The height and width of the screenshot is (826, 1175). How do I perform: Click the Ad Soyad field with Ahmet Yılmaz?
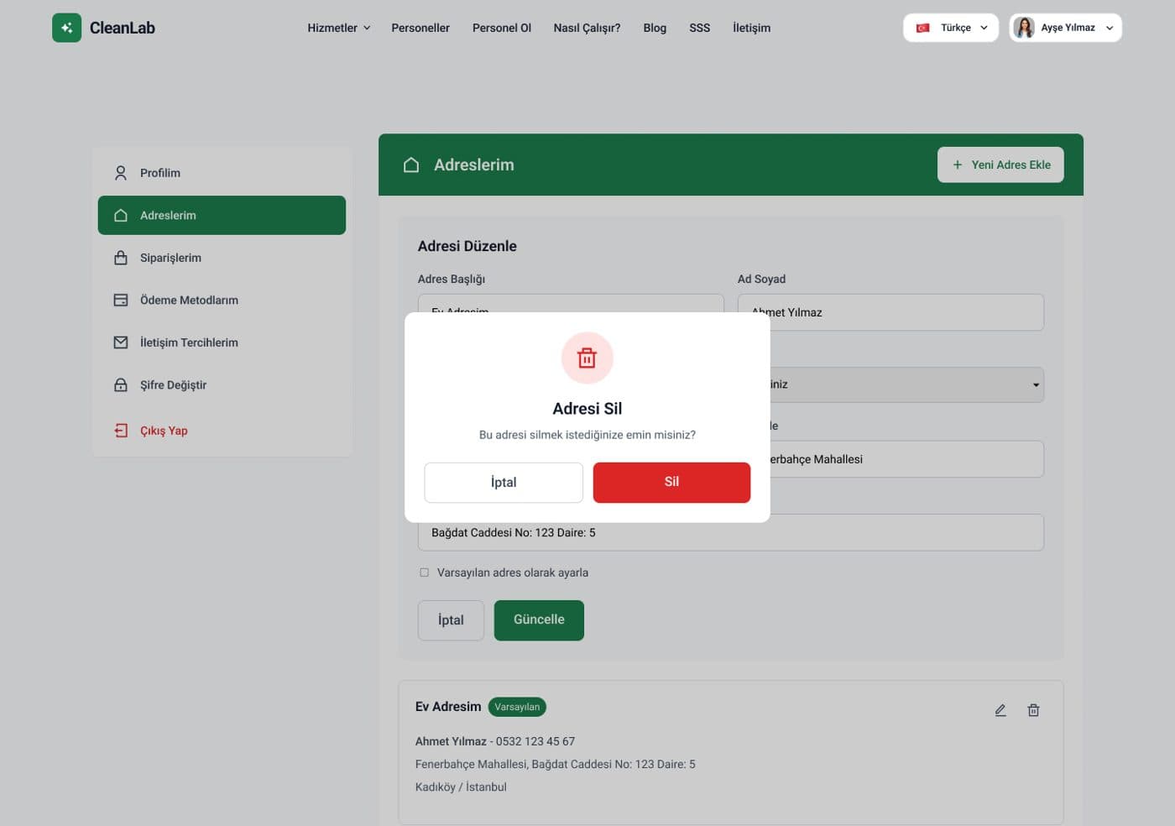click(890, 312)
